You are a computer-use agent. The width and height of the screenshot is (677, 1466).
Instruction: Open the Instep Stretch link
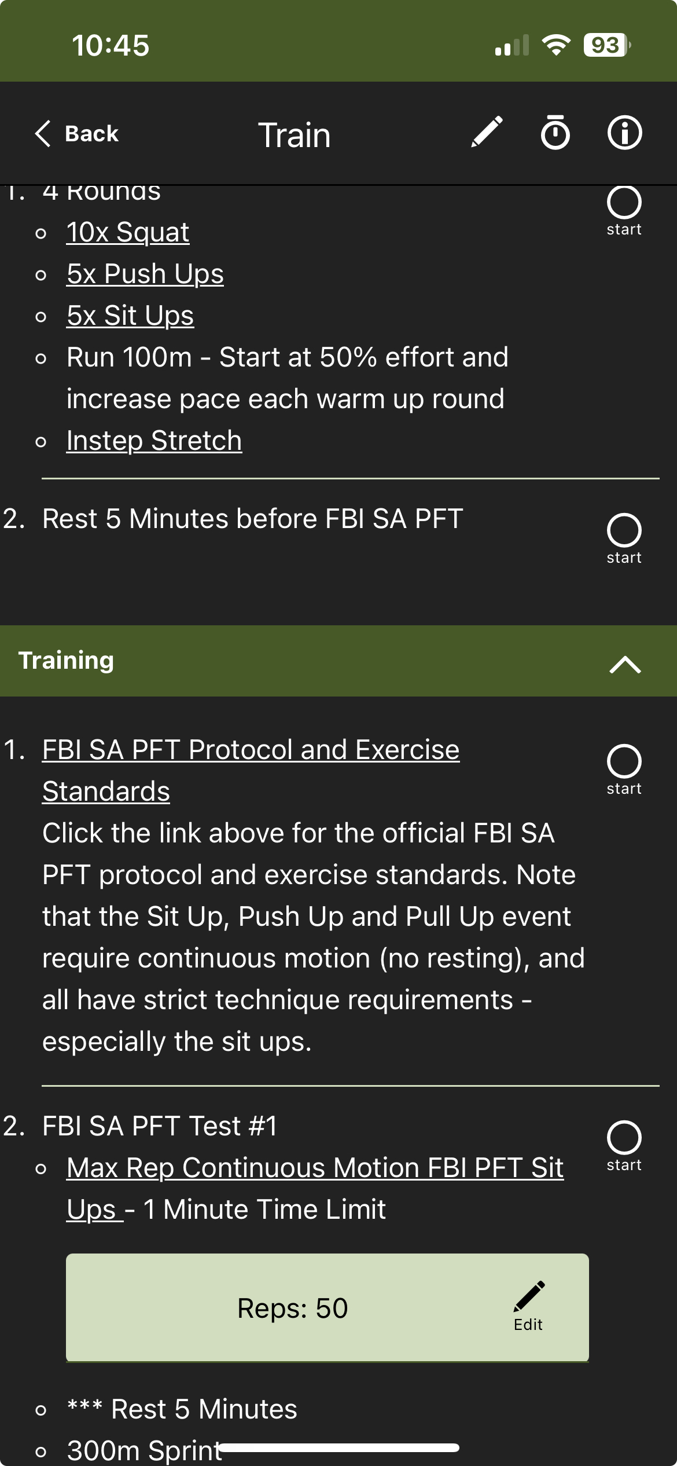[x=154, y=441]
